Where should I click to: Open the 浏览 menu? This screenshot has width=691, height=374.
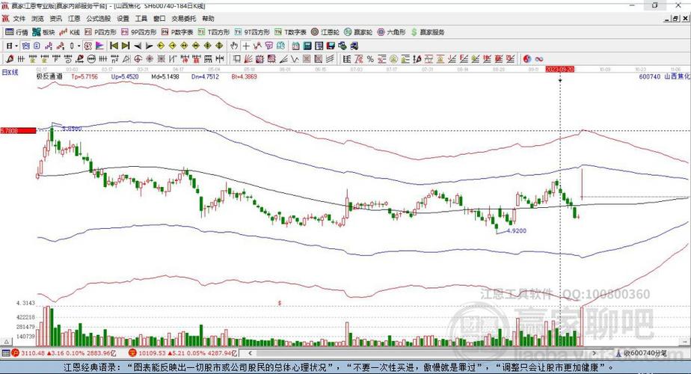point(37,19)
